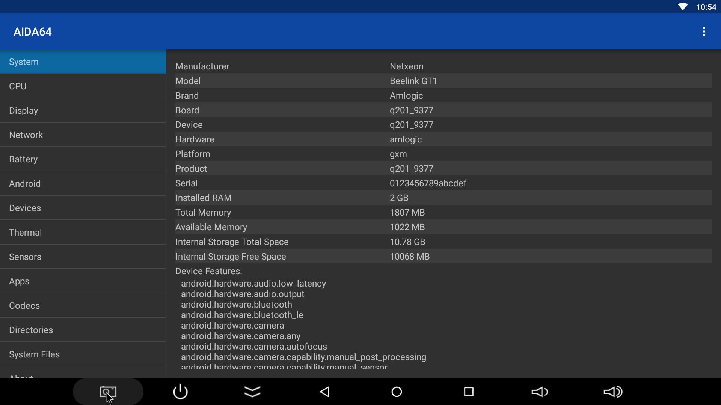
Task: Select the Manufacturer row value Netxeon
Action: pos(406,66)
